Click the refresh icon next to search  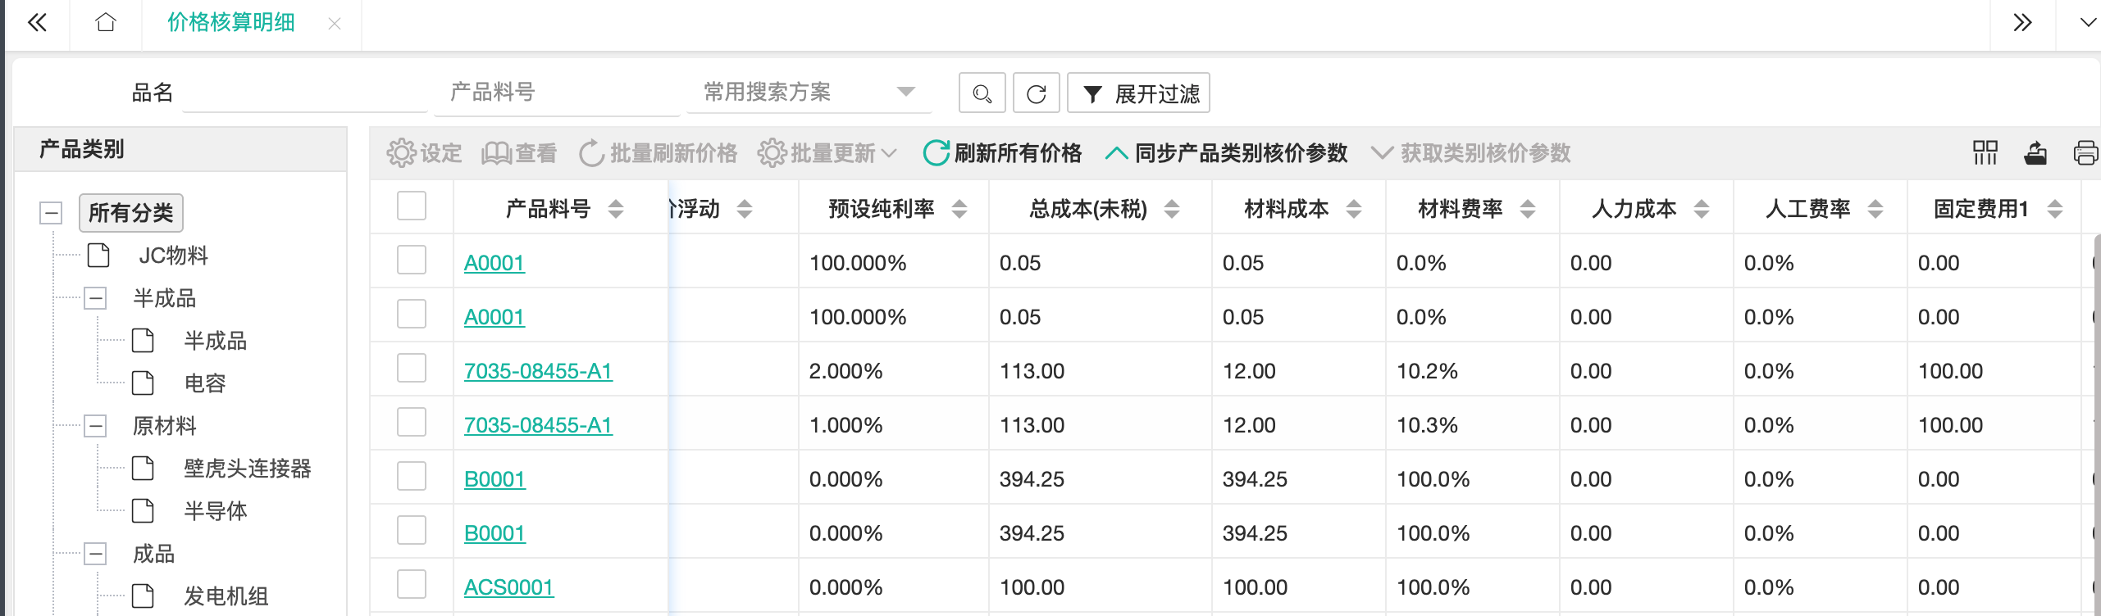(1036, 93)
